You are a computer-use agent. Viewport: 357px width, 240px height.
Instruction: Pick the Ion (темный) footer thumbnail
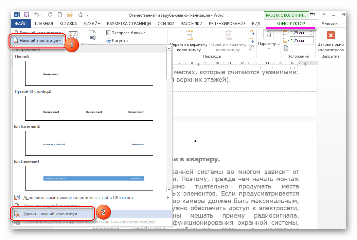[89, 178]
